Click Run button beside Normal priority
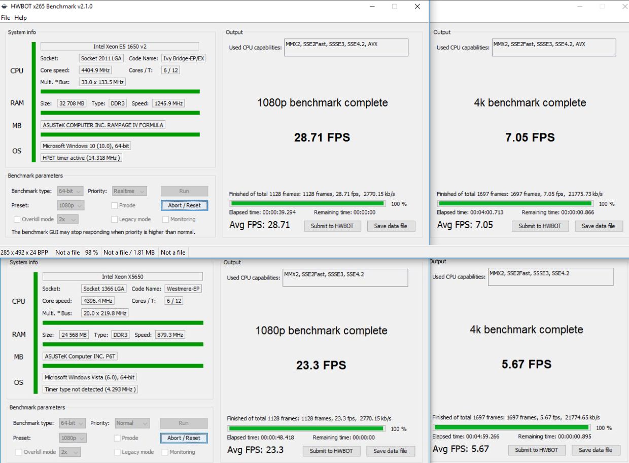Screen dimensions: 629x463 [x=184, y=423]
